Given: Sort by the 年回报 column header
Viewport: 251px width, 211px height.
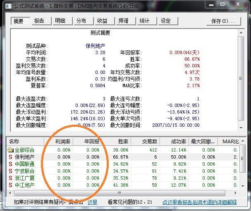Looking at the screenshot, I should 87,142.
